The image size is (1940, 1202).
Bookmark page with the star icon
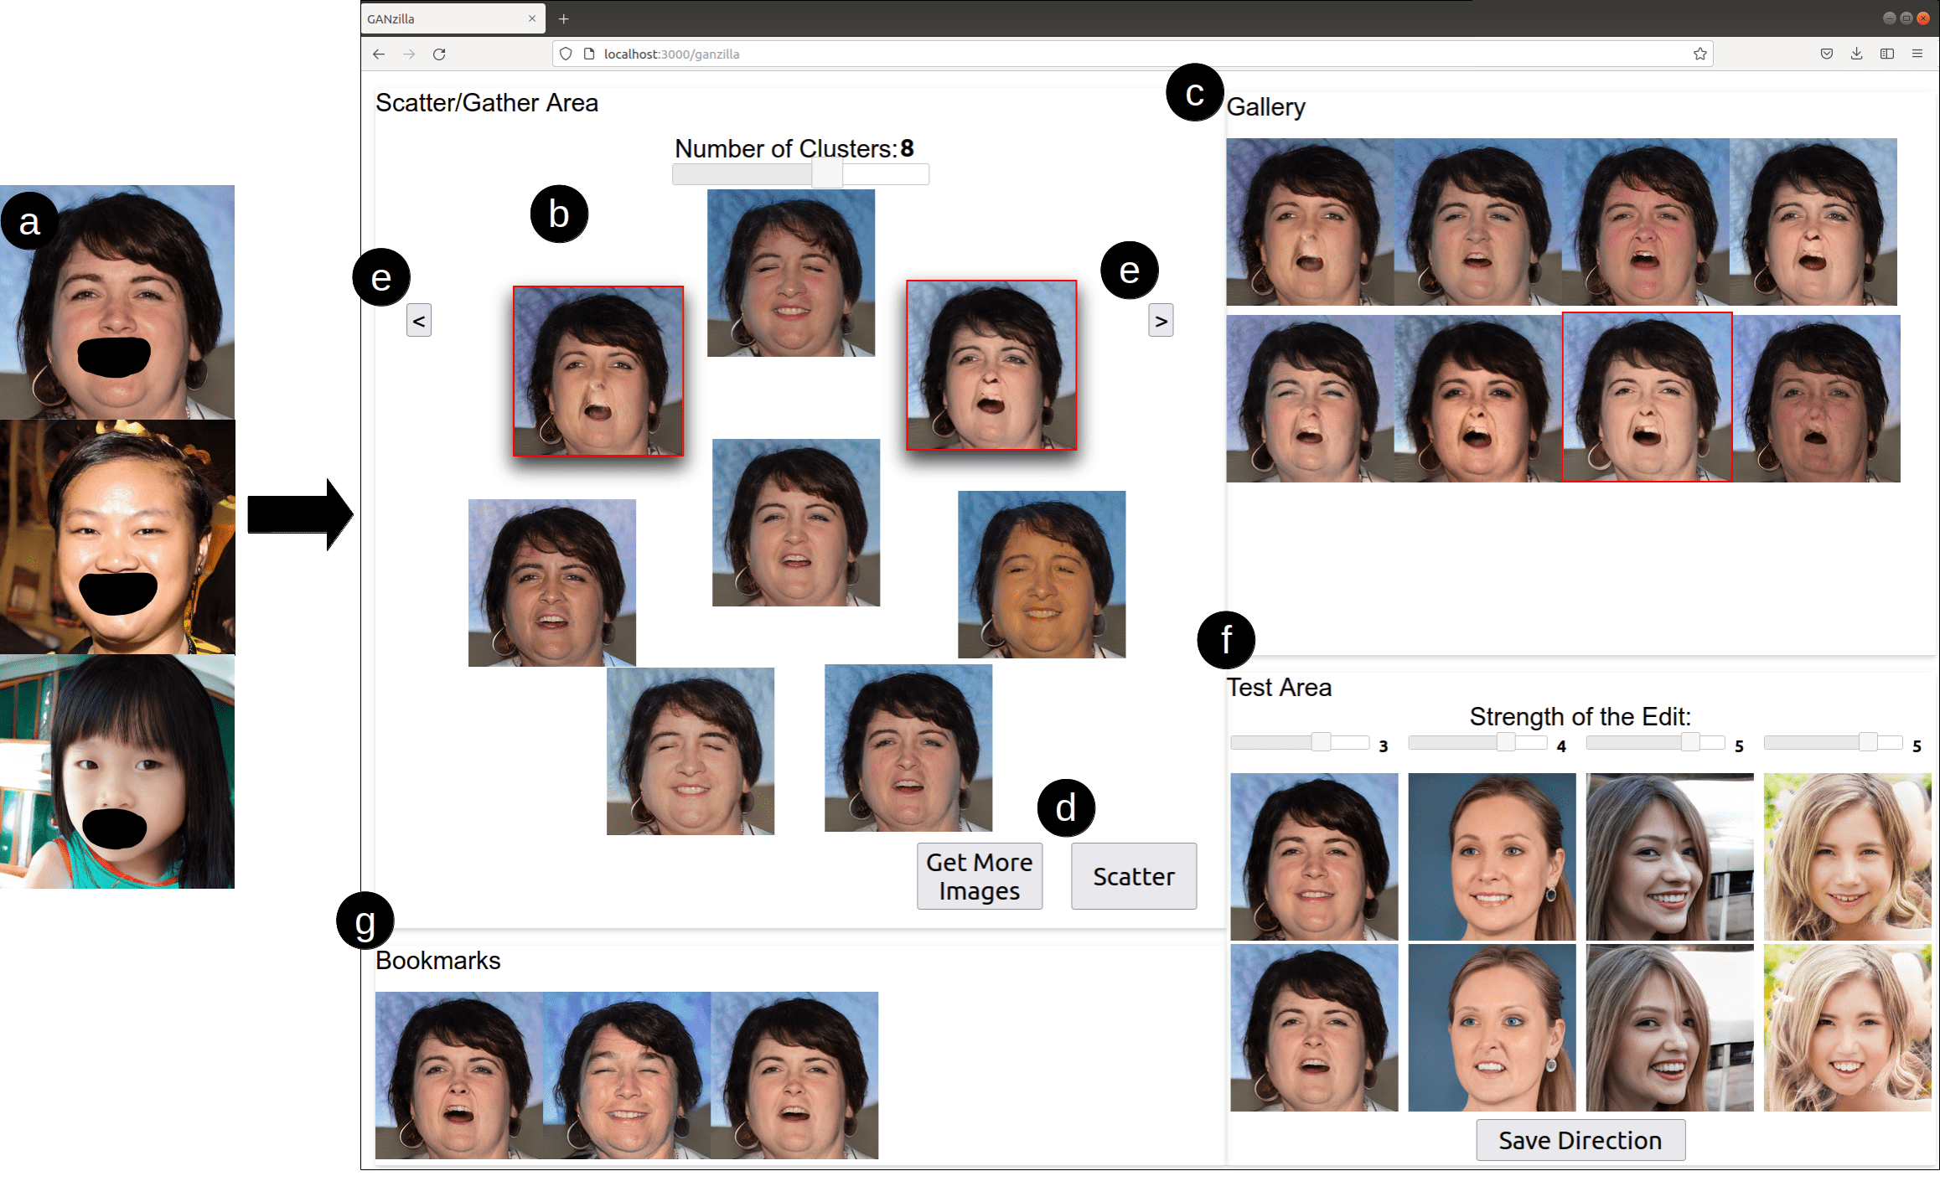click(x=1699, y=54)
